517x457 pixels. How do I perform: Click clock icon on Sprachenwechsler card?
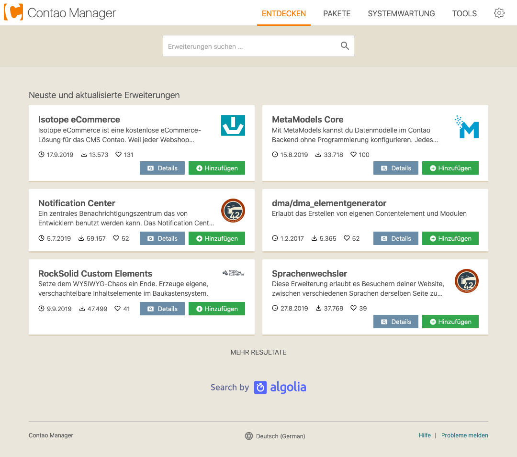coord(275,308)
